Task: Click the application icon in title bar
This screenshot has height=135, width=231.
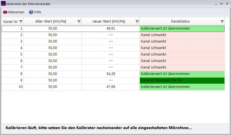Action: coord(3,4)
